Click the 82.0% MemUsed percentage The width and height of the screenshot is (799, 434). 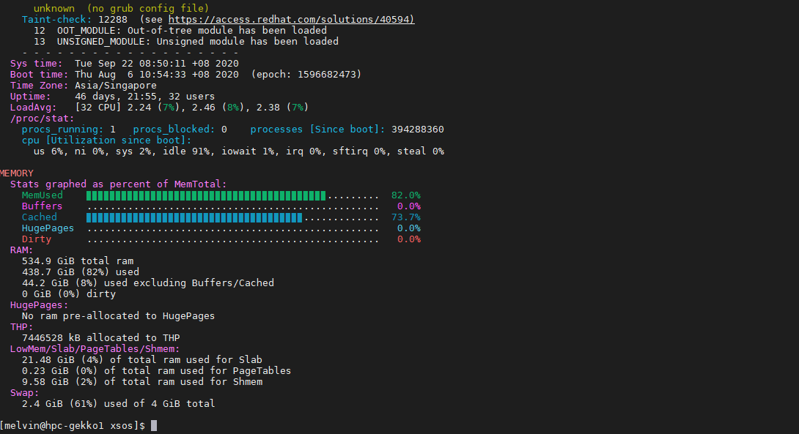pyautogui.click(x=405, y=195)
